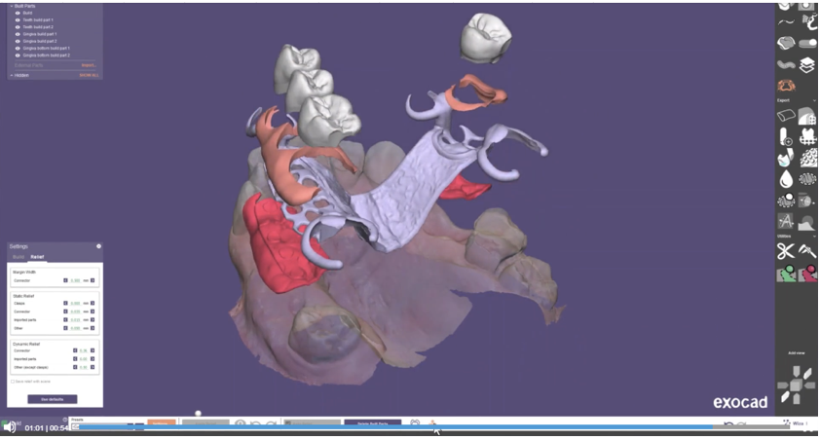820x440 pixels.
Task: Click the scissors cut tool icon
Action: pos(786,251)
